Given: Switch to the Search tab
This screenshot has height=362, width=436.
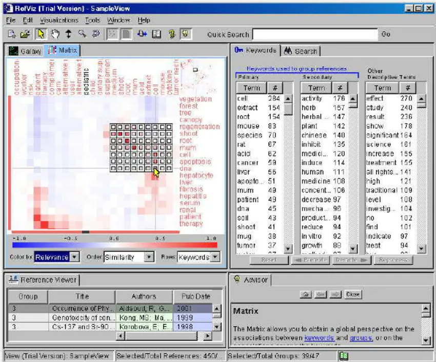Looking at the screenshot, I should (x=301, y=51).
